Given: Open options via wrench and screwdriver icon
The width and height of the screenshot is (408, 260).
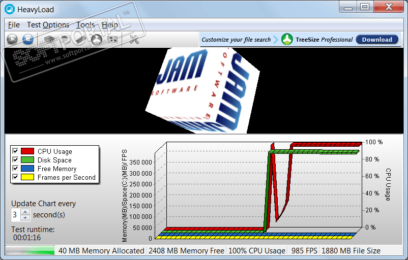Looking at the screenshot, I should (134, 40).
